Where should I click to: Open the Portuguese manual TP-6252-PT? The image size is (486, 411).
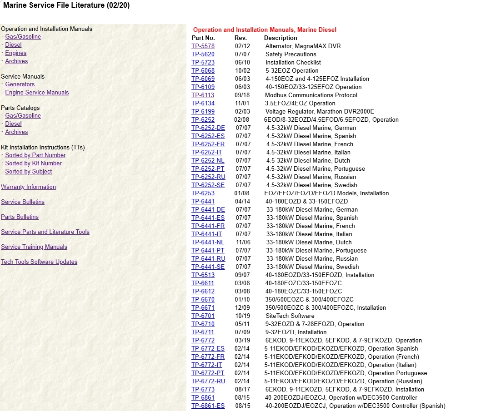[208, 169]
